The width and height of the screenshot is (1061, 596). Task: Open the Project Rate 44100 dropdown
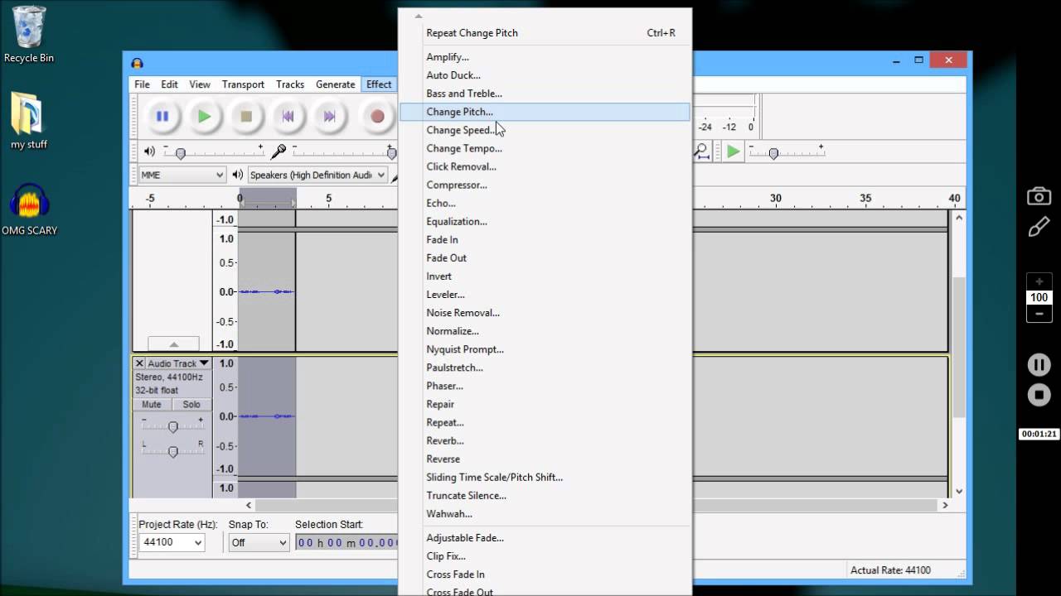pyautogui.click(x=172, y=542)
